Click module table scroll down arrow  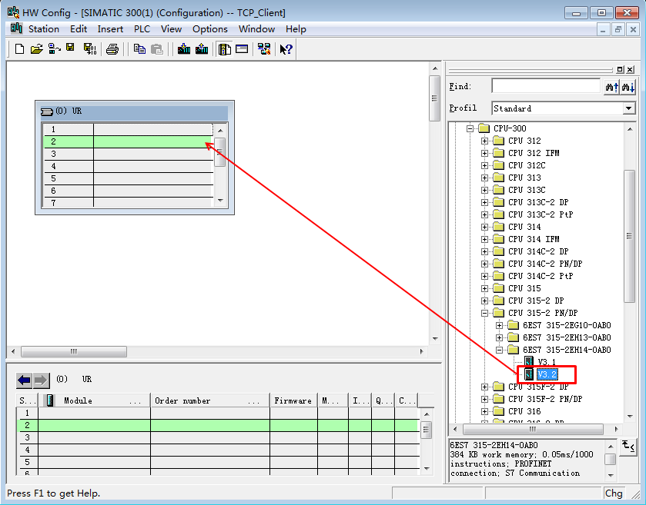tap(427, 468)
